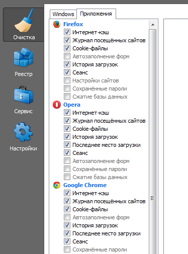Uncheck Opera Cookie-файлы checkbox
Viewport: 188px width, 254px height.
pyautogui.click(x=67, y=129)
